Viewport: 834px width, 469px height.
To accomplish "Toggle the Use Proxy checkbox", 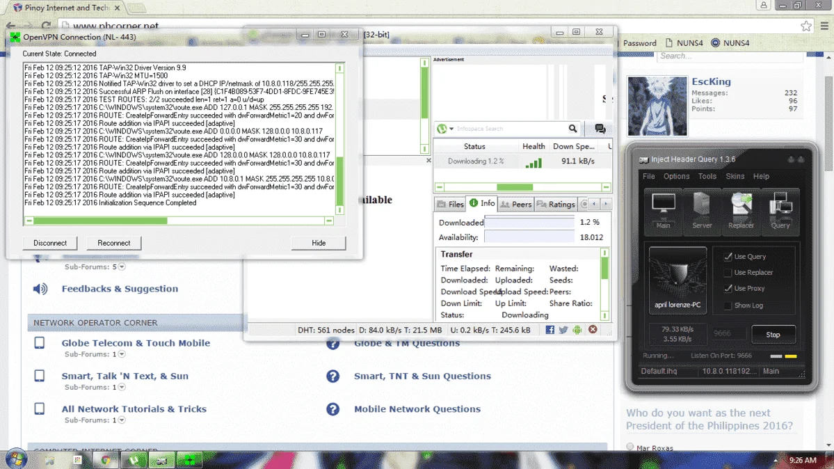I will 728,289.
